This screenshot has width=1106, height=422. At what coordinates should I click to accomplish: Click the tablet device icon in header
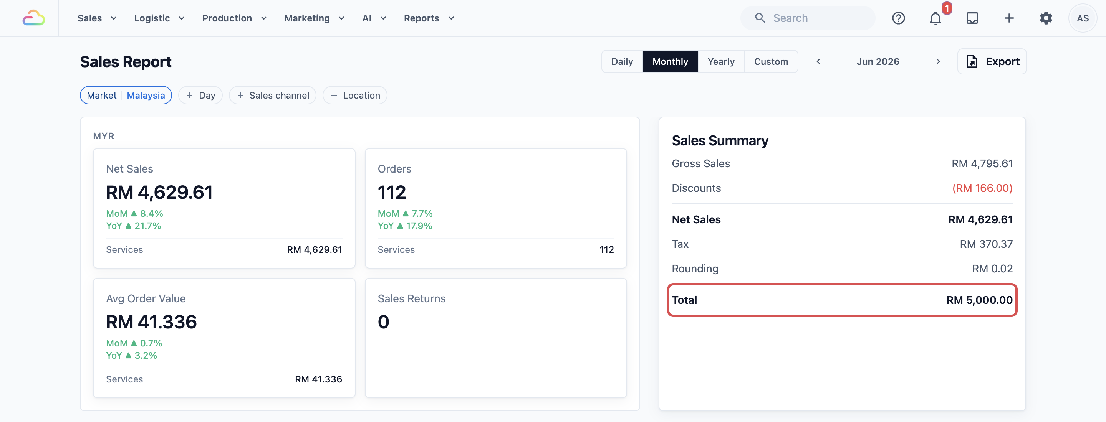click(x=972, y=18)
